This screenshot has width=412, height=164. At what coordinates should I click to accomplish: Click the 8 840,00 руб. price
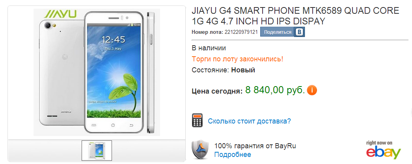[275, 90]
